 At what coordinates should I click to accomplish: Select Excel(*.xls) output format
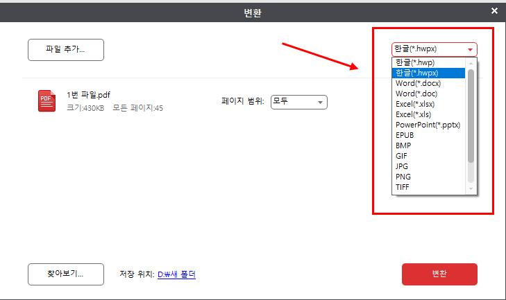click(x=428, y=114)
